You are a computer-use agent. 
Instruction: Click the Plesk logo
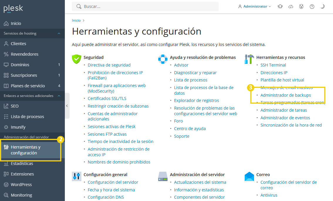pyautogui.click(x=13, y=8)
